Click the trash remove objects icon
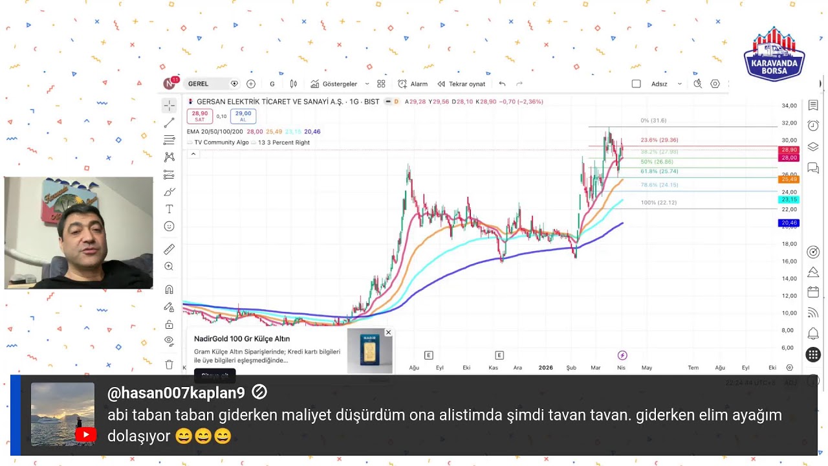The height and width of the screenshot is (466, 828). tap(169, 364)
